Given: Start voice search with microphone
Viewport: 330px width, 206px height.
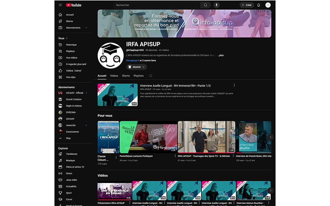Looking at the screenshot, I should click(216, 5).
